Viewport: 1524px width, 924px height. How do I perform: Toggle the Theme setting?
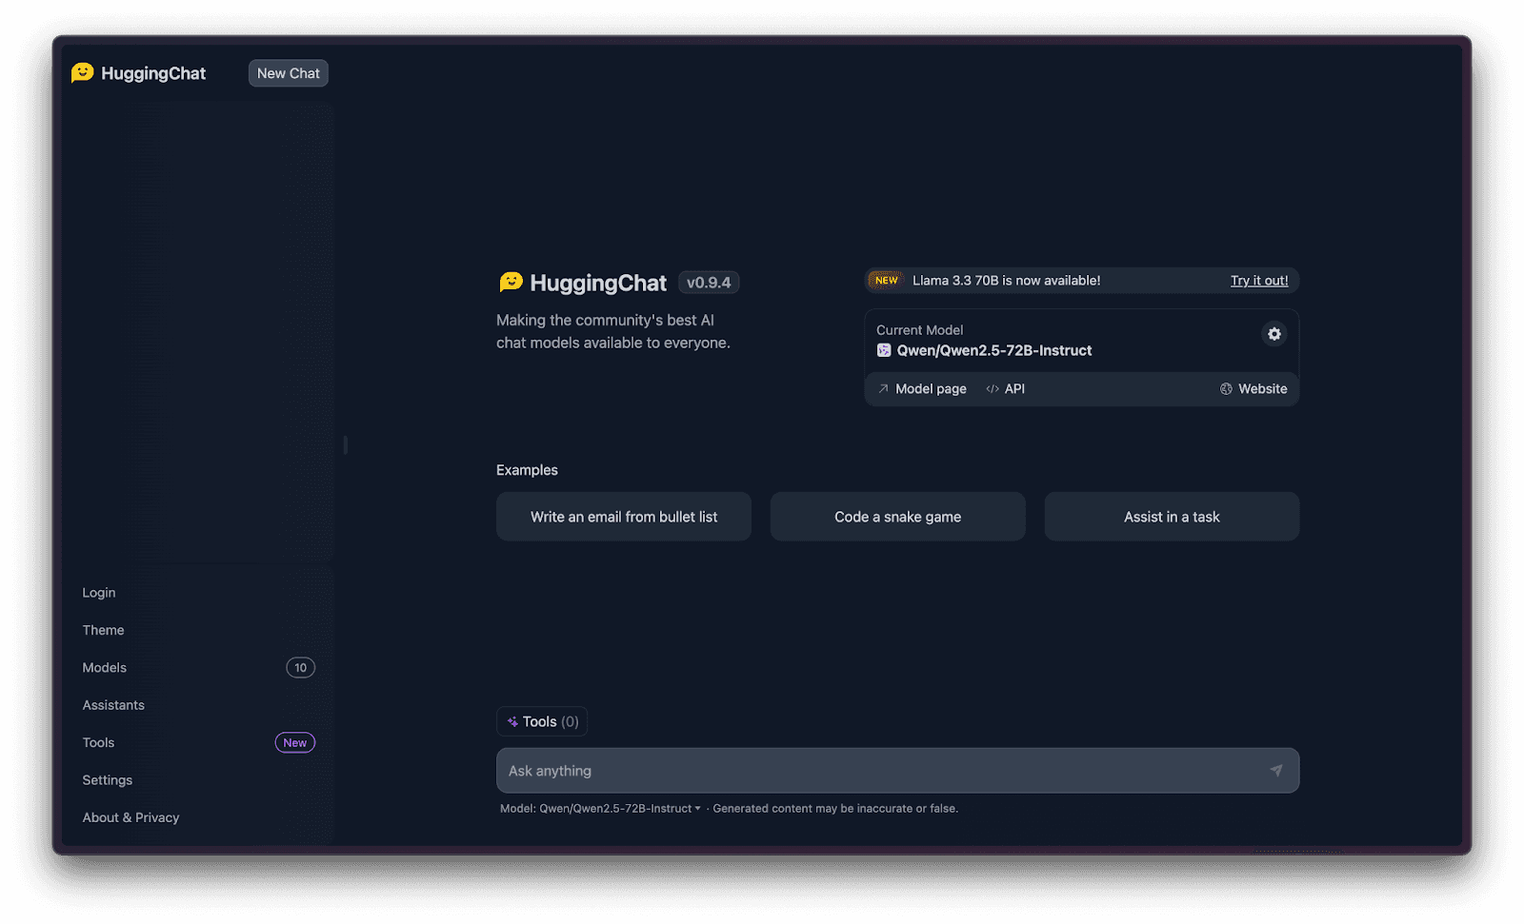[x=103, y=630]
